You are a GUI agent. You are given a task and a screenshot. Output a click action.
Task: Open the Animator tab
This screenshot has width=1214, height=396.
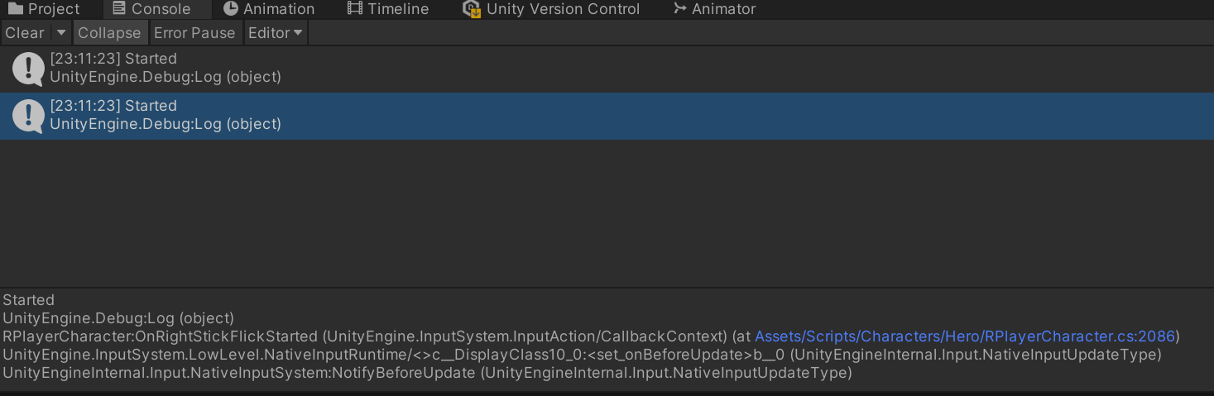(723, 9)
